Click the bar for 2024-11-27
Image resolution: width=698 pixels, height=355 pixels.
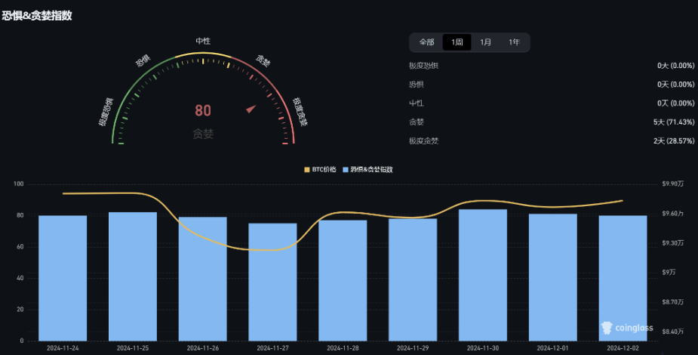[x=272, y=282]
